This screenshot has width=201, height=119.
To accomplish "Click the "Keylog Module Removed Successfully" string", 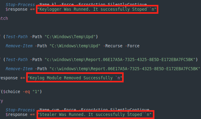I will pos(75,78).
